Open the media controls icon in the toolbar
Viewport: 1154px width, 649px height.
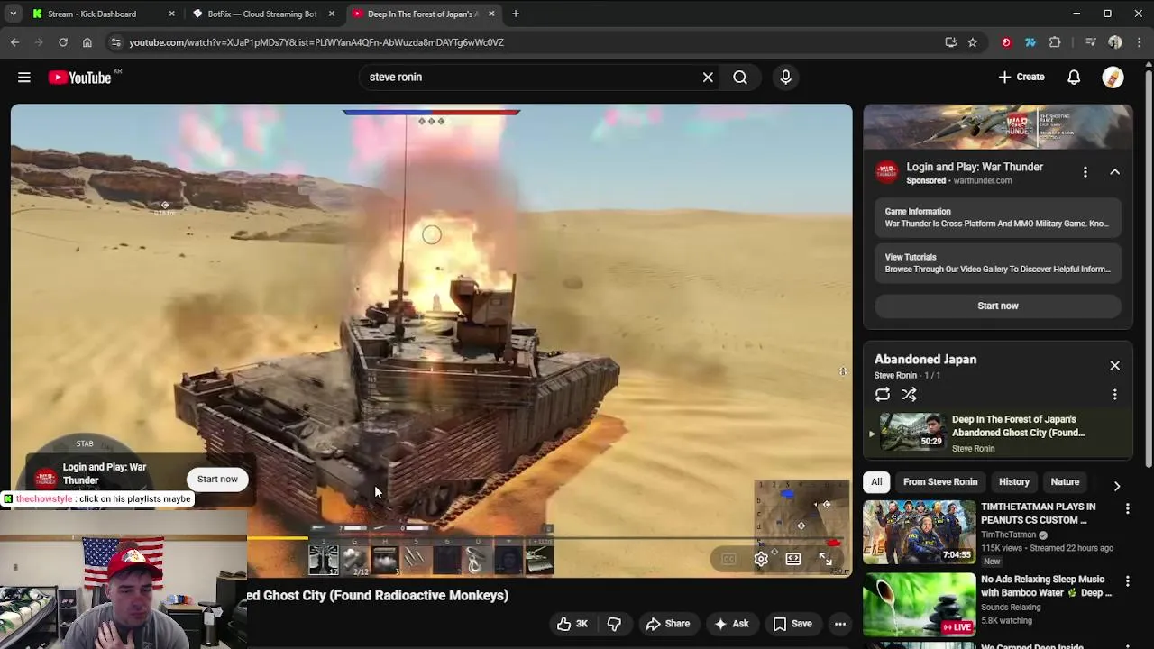click(x=1090, y=42)
